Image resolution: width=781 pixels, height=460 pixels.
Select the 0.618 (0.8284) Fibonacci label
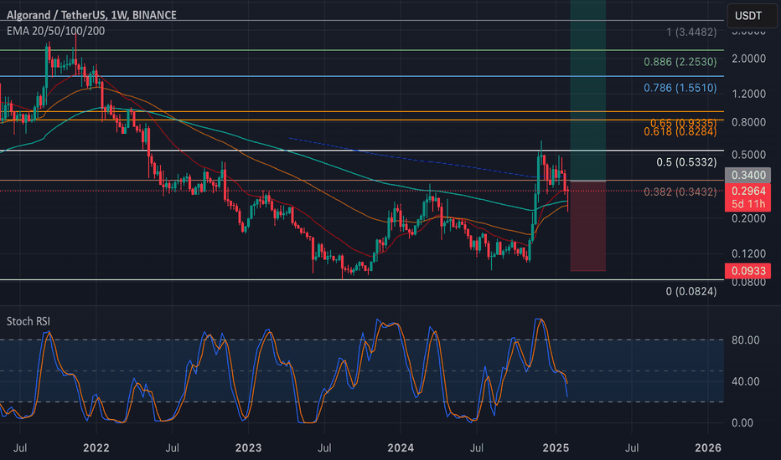click(x=680, y=132)
